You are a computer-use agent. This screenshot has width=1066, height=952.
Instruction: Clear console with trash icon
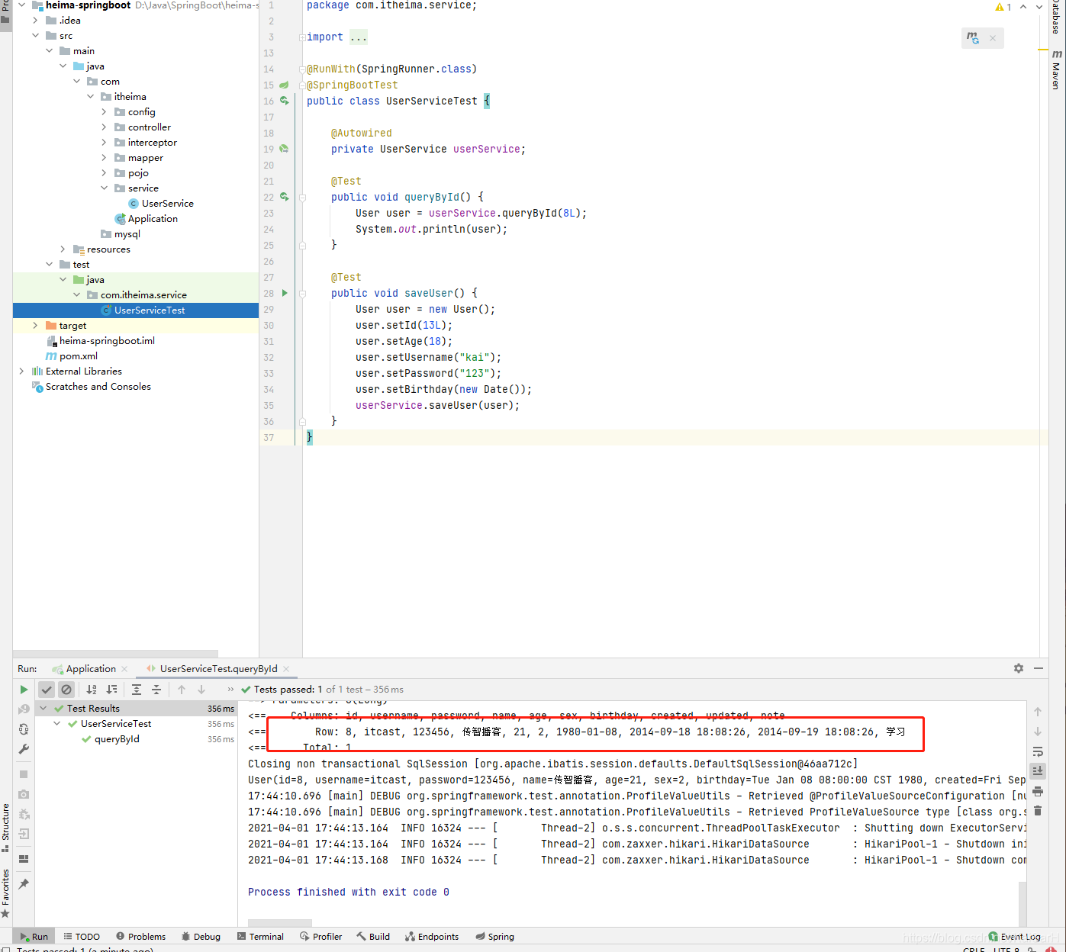click(x=1038, y=811)
